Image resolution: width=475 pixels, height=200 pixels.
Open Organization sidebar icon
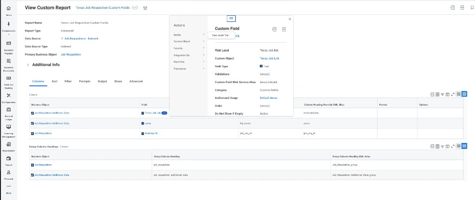(8, 144)
